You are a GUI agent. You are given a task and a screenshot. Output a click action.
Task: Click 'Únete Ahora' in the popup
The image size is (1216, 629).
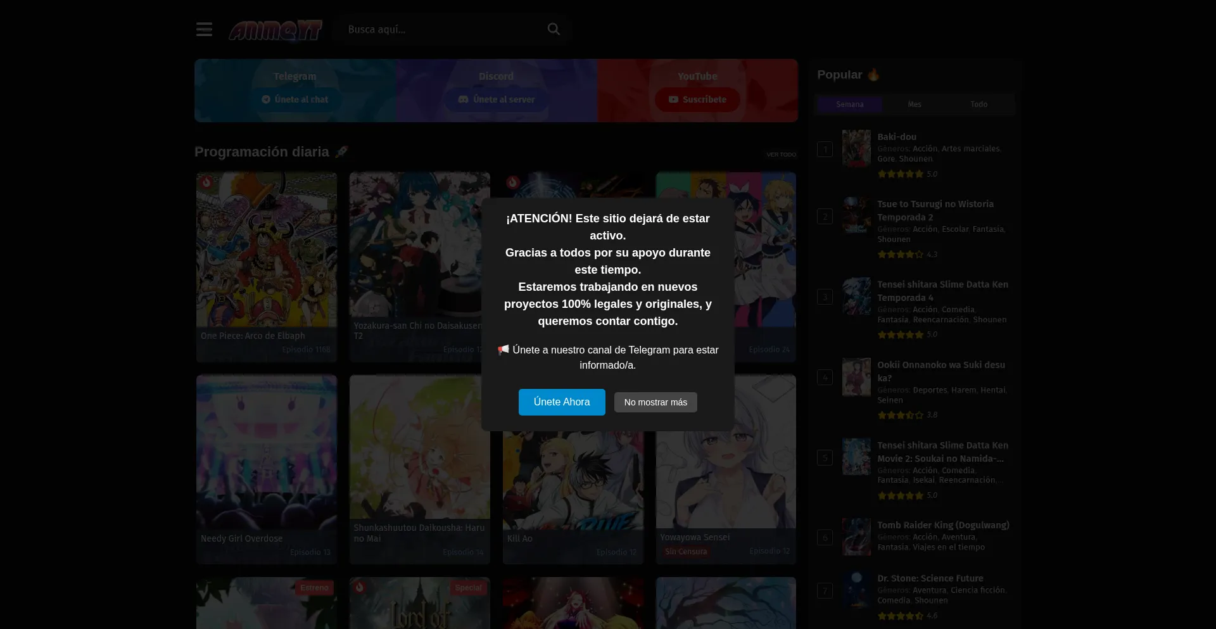(x=562, y=402)
